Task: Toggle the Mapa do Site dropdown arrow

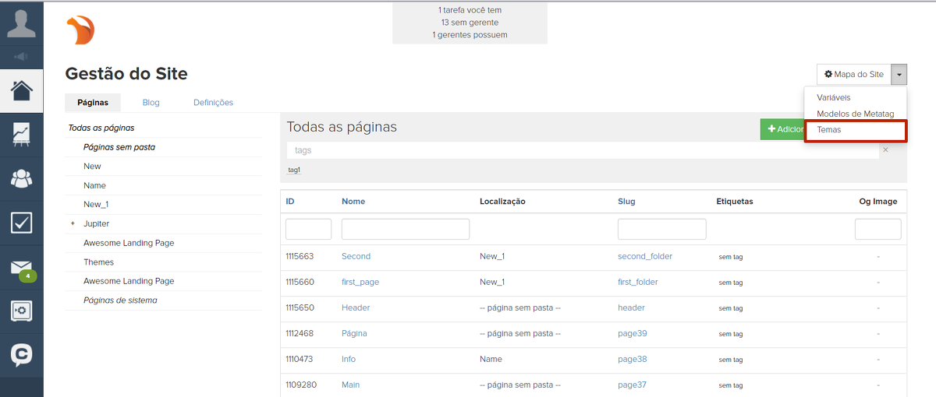Action: [x=899, y=75]
